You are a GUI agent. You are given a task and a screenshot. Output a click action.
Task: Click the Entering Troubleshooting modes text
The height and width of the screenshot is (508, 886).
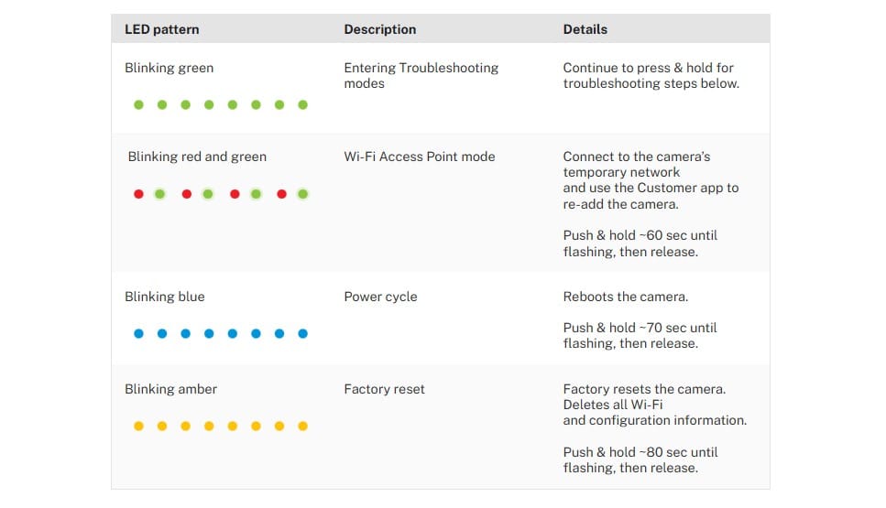(421, 76)
